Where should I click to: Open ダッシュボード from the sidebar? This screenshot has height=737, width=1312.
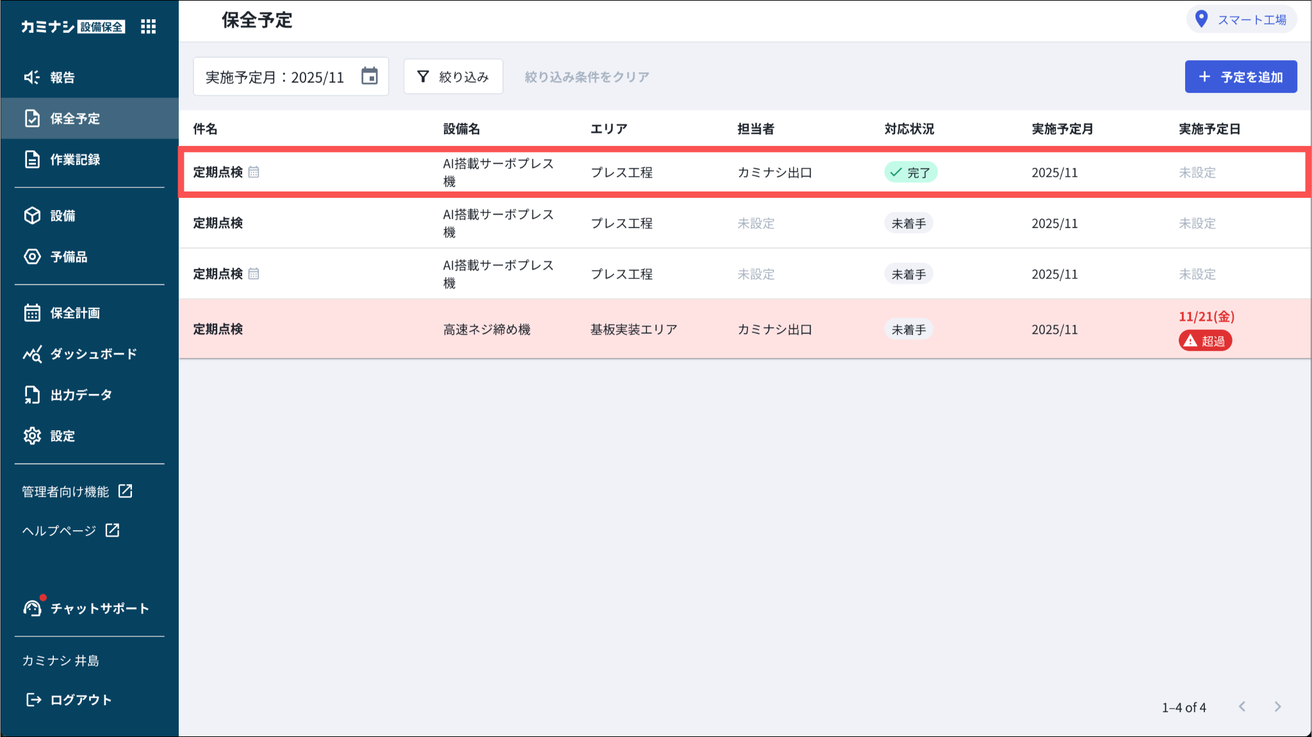tap(93, 354)
